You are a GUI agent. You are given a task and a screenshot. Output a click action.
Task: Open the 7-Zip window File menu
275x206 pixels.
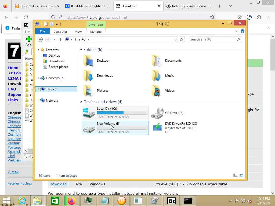27,32
